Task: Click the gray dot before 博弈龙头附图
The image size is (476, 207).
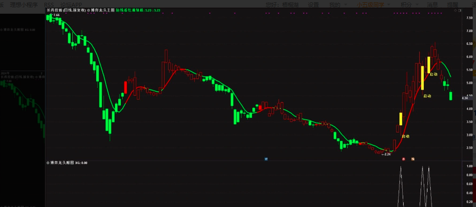Action: coord(48,163)
